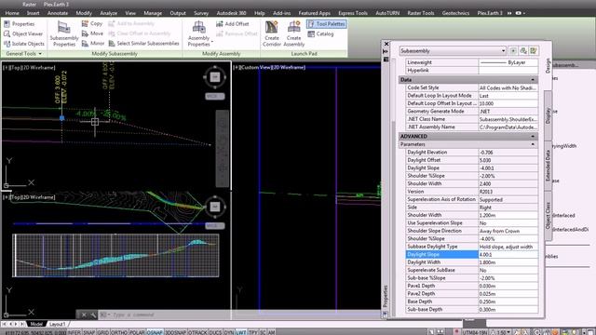The height and width of the screenshot is (335, 596).
Task: Toggle the PICKADD value icon in Properties palette
Action: click(513, 50)
